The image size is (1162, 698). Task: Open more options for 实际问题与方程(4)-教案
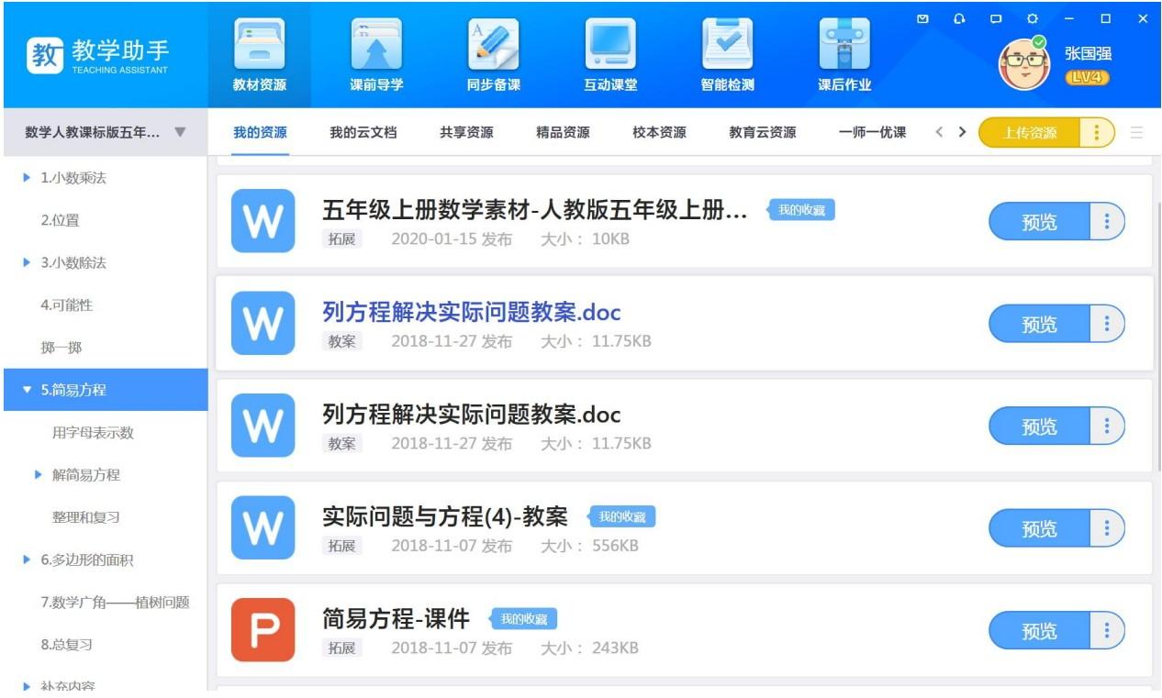coord(1107,528)
